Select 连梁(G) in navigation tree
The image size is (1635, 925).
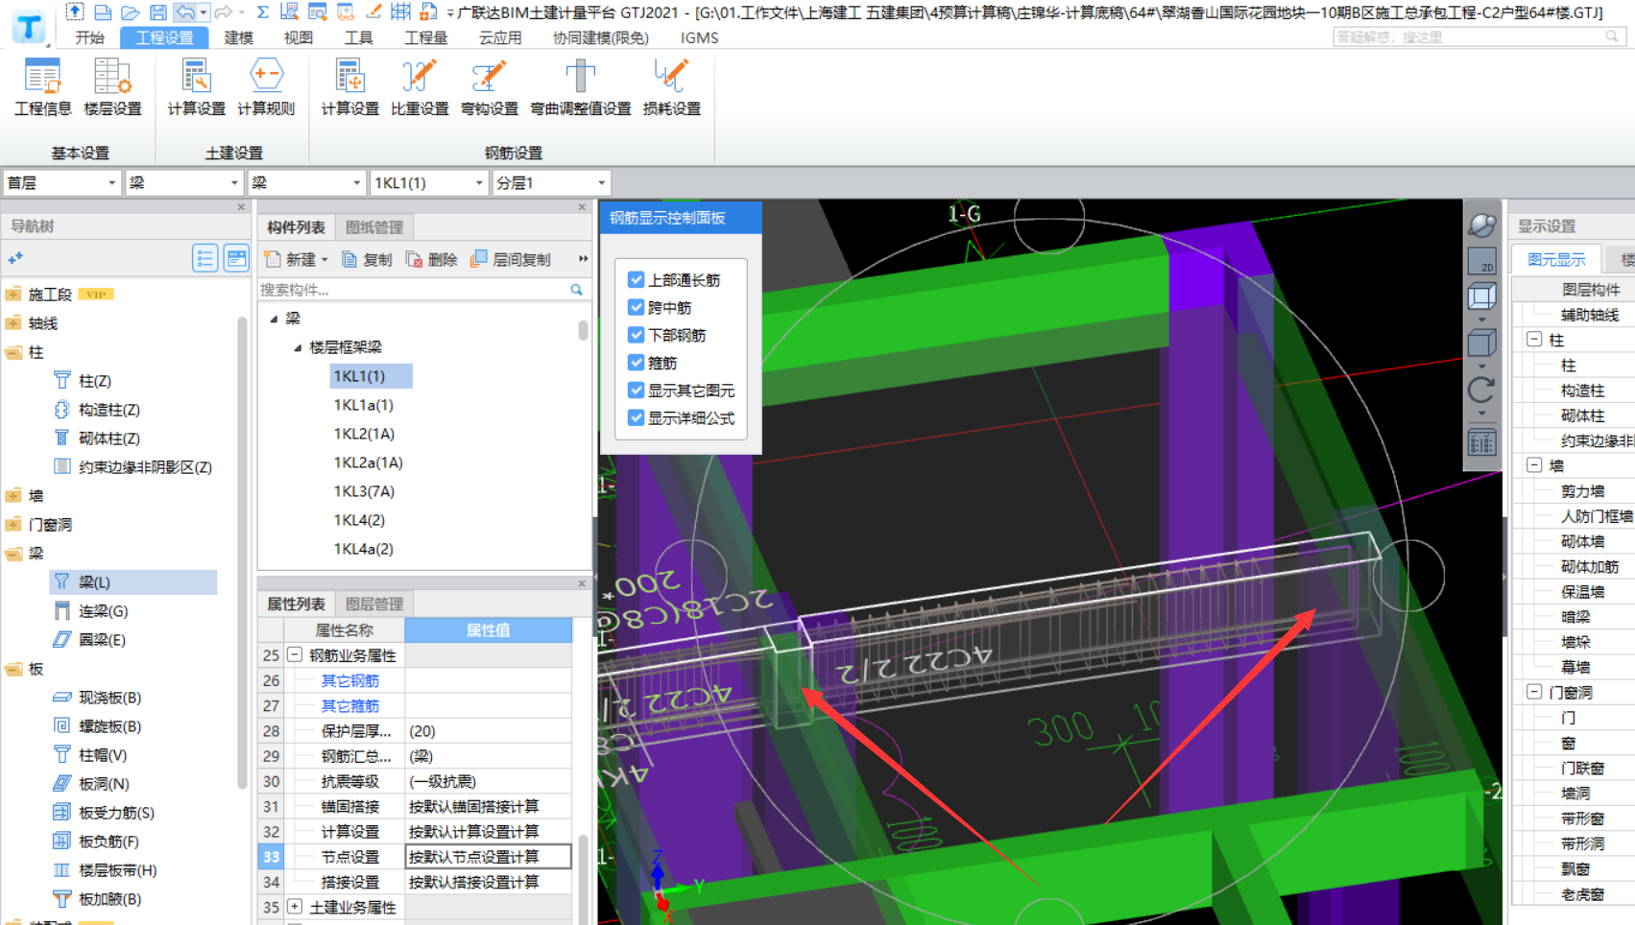103,611
